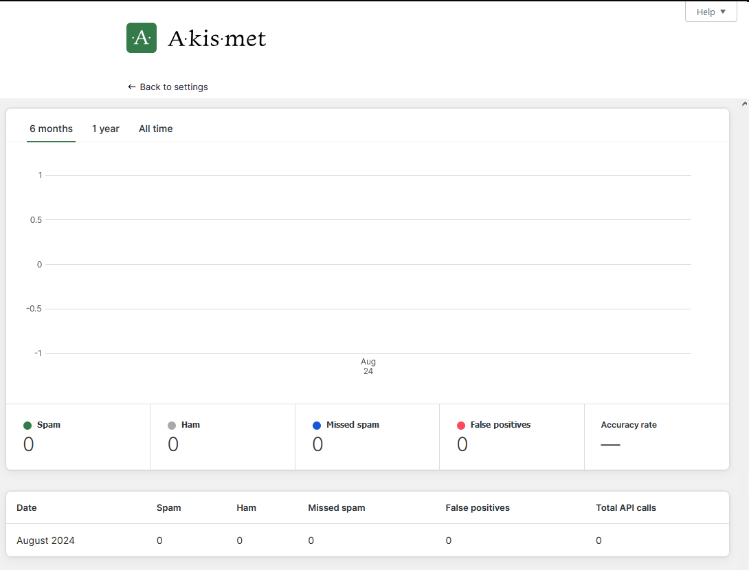Click the red False positives legend dot
This screenshot has width=749, height=570.
pos(461,426)
